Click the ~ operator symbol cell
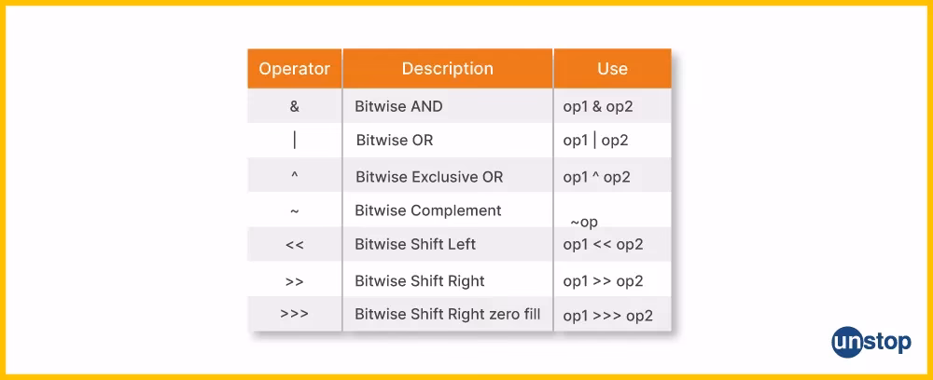Viewport: 933px width, 380px height. (x=295, y=210)
